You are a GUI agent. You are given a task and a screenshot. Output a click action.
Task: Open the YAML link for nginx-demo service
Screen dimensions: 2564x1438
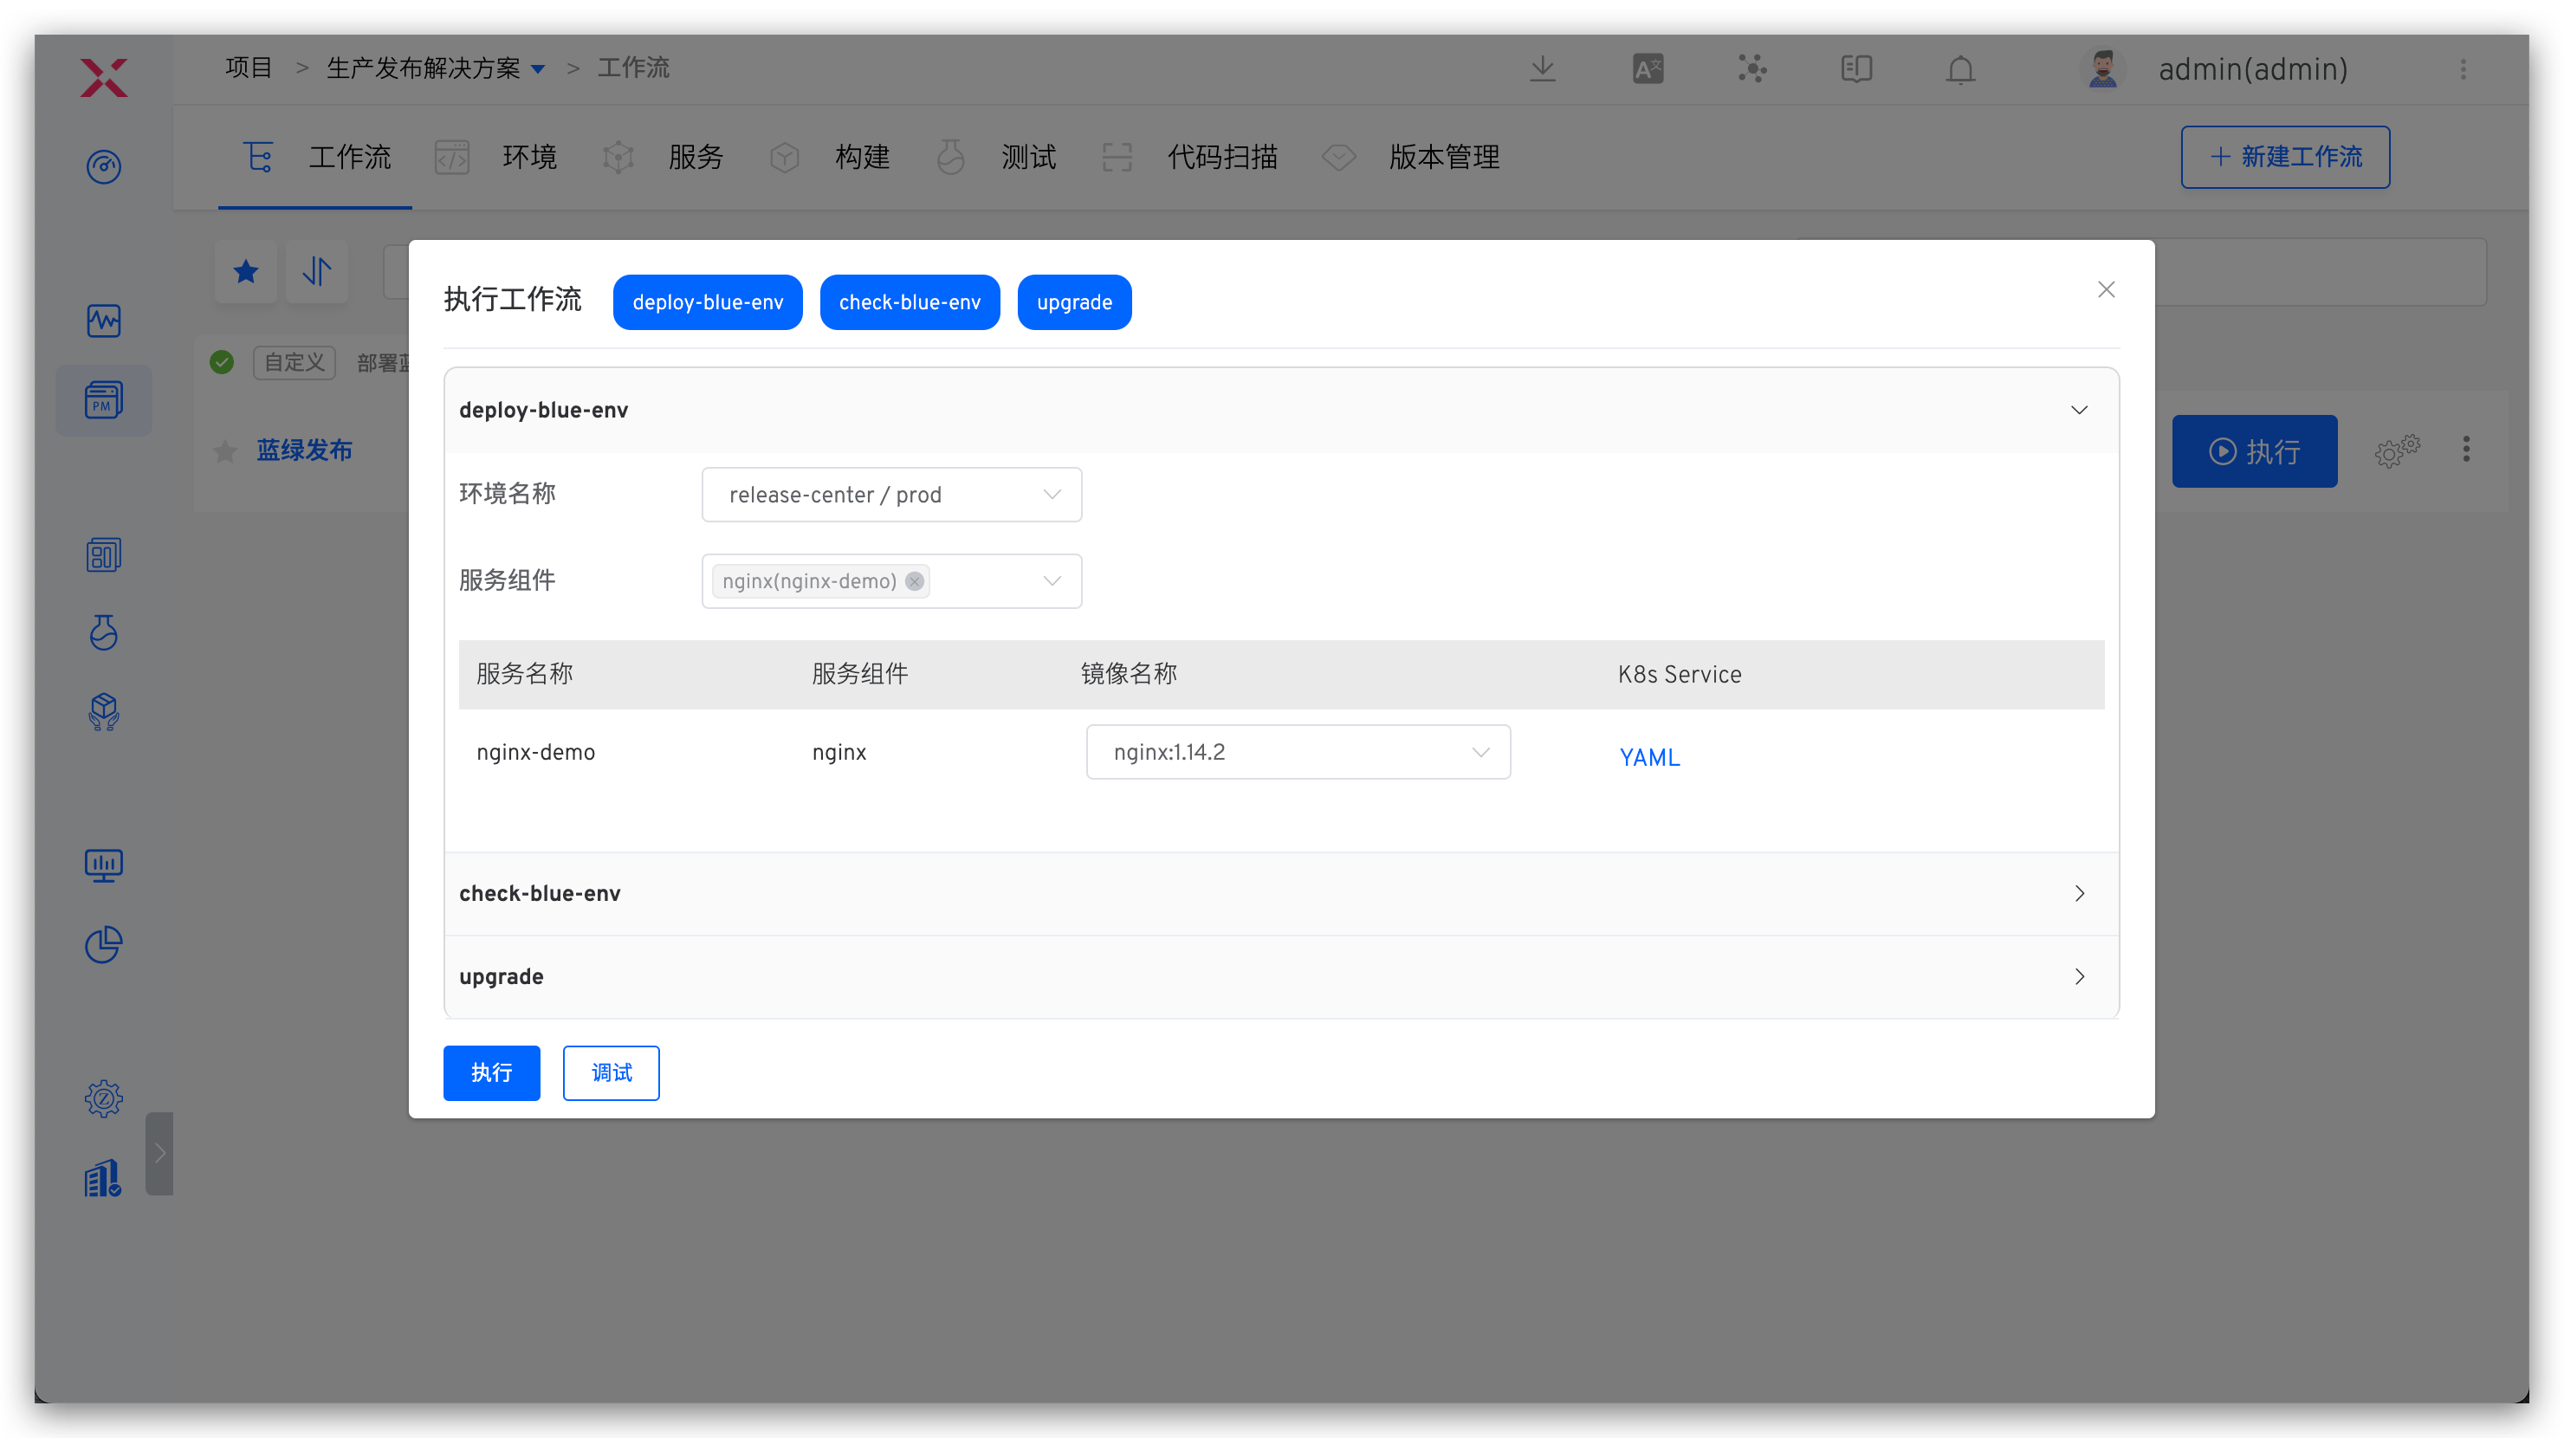pos(1648,756)
